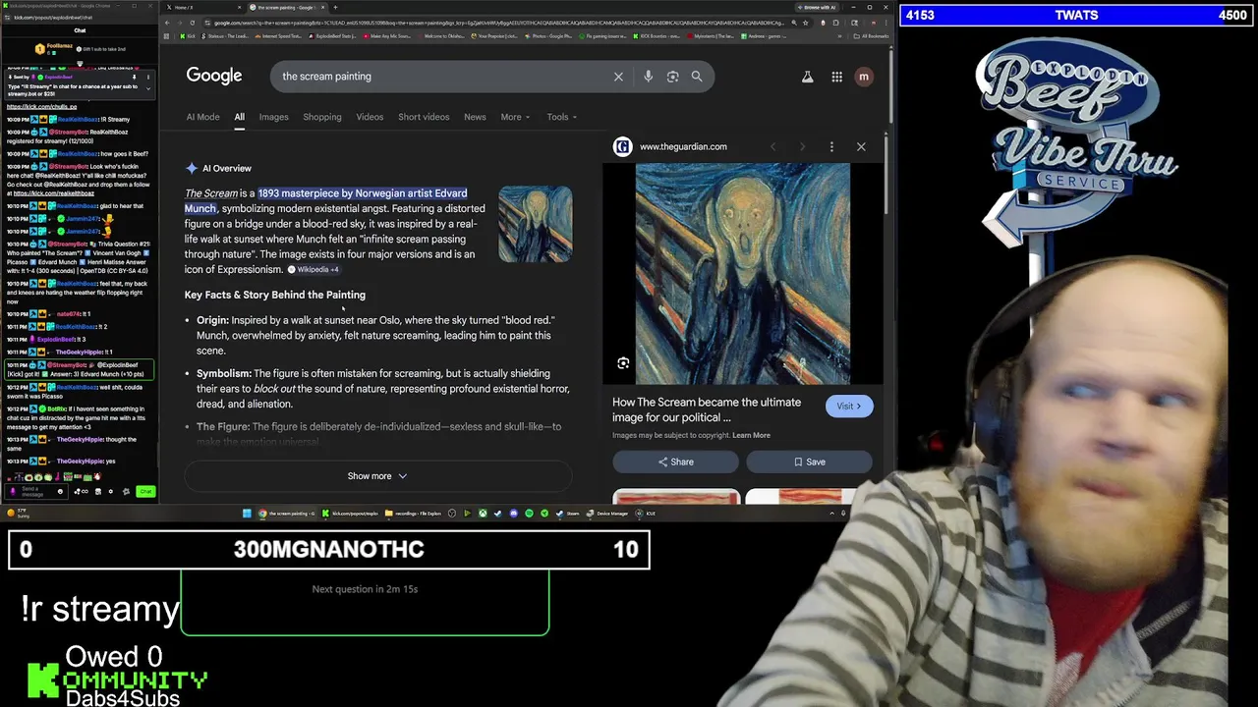This screenshot has width=1258, height=707.
Task: Select the Short videos tab
Action: pyautogui.click(x=424, y=117)
